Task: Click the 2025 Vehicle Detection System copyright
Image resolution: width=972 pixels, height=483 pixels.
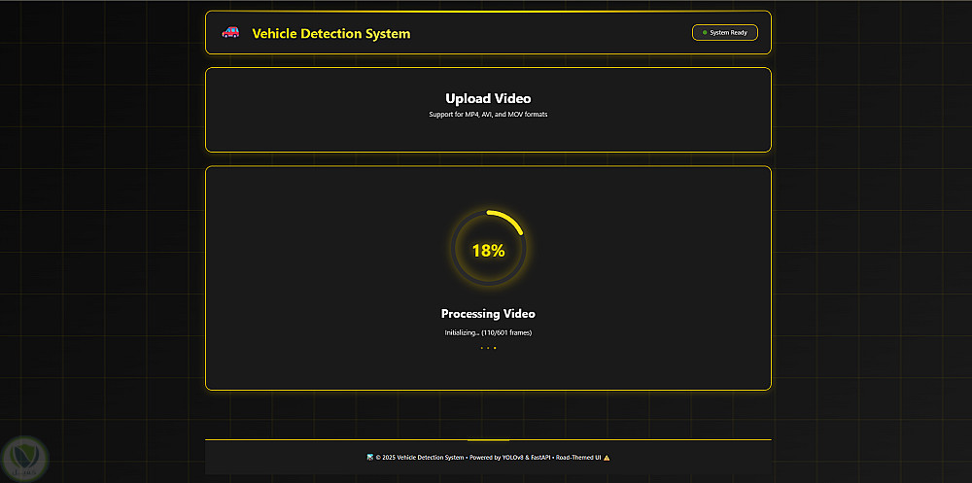Action: (420, 458)
